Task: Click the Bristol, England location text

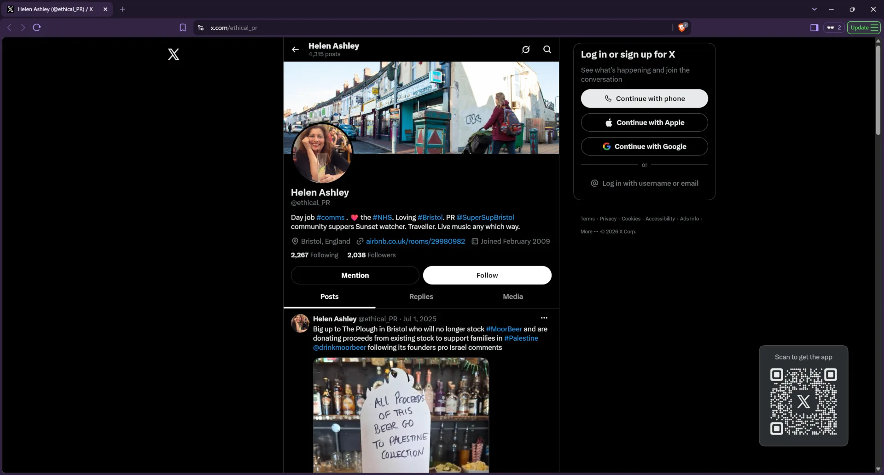Action: point(326,241)
